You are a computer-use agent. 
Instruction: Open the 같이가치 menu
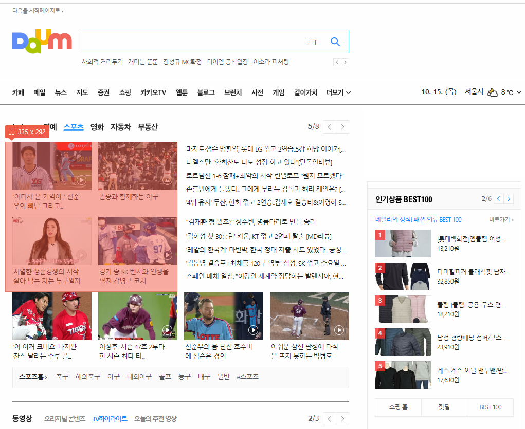coord(305,92)
